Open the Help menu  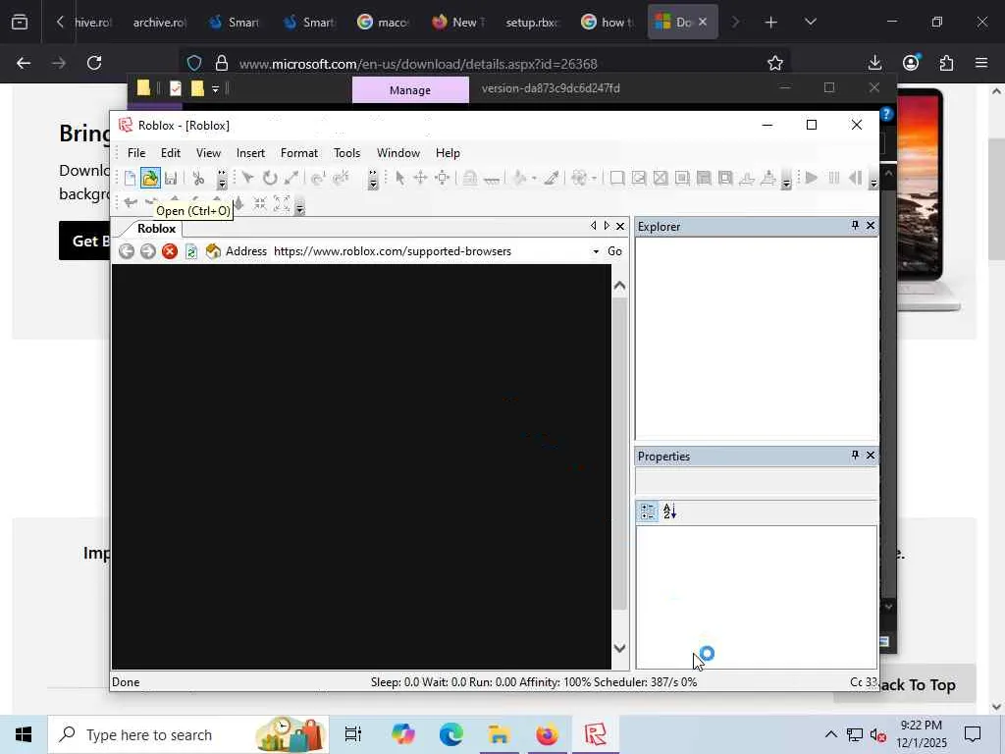pos(448,153)
